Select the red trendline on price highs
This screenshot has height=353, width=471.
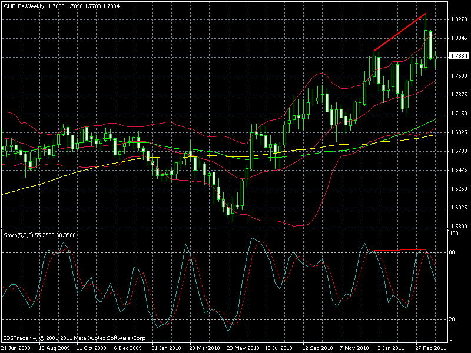point(400,32)
